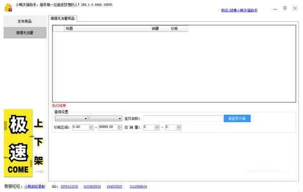Open the 发布商品 sidebar section
The width and height of the screenshot is (303, 192).
pyautogui.click(x=25, y=21)
